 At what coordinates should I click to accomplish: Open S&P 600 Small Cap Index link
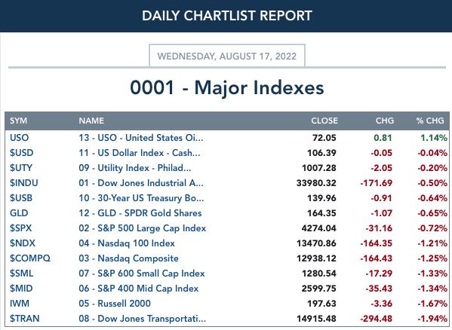(x=142, y=273)
